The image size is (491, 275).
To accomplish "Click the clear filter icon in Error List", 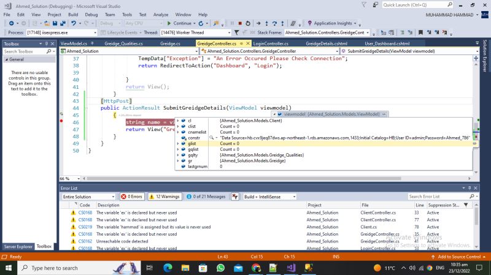I will click(235, 197).
